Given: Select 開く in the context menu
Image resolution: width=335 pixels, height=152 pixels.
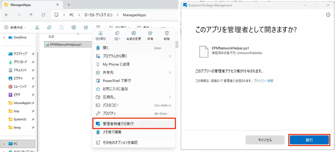Looking at the screenshot, I should [x=134, y=48].
